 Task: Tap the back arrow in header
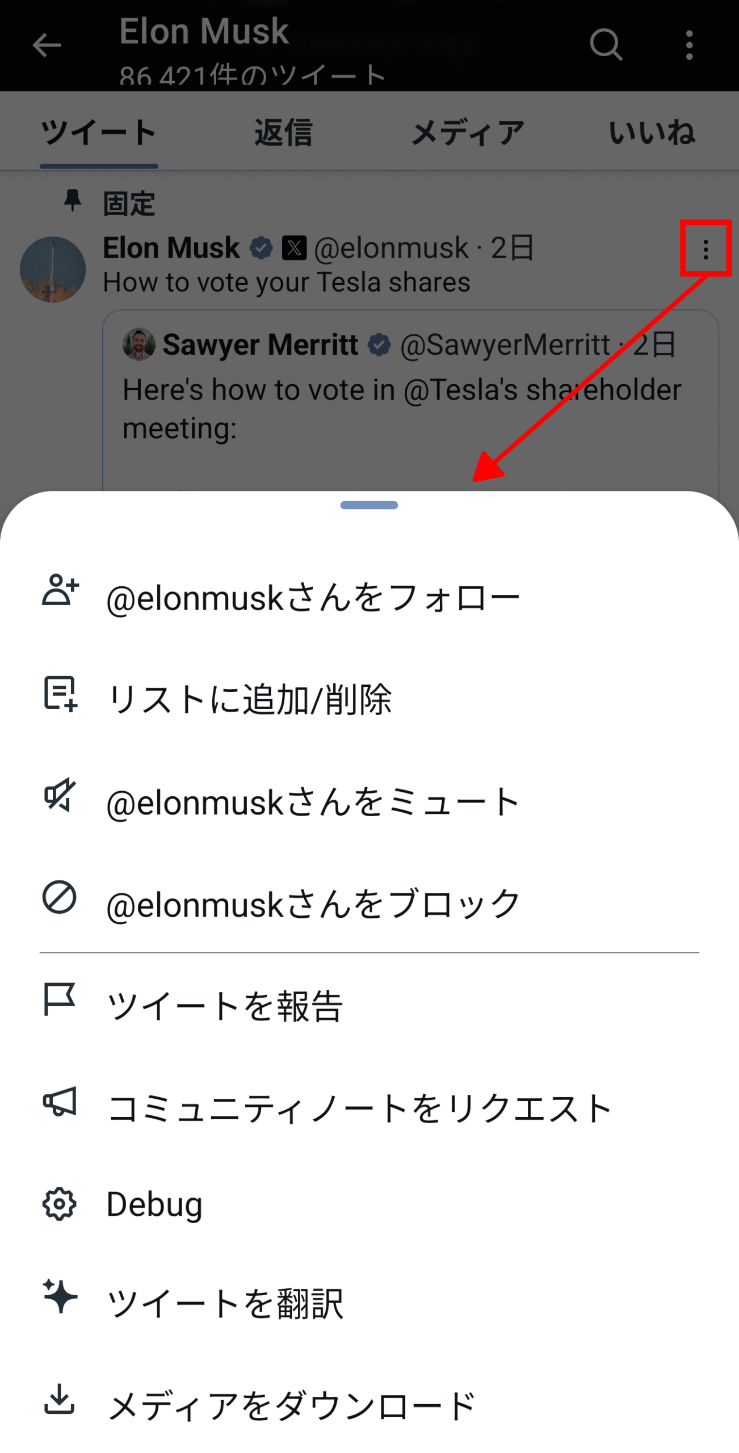(47, 45)
